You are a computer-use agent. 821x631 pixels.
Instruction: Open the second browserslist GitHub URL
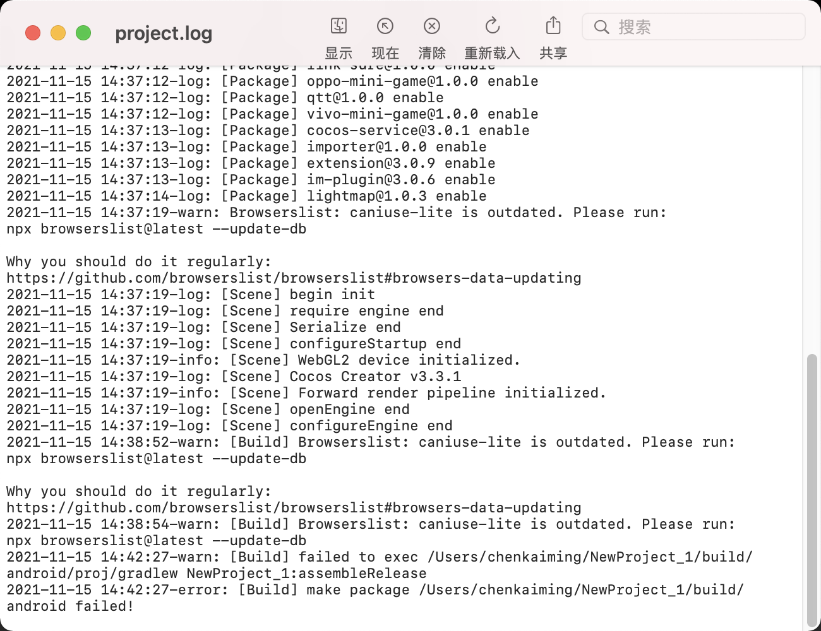[294, 508]
